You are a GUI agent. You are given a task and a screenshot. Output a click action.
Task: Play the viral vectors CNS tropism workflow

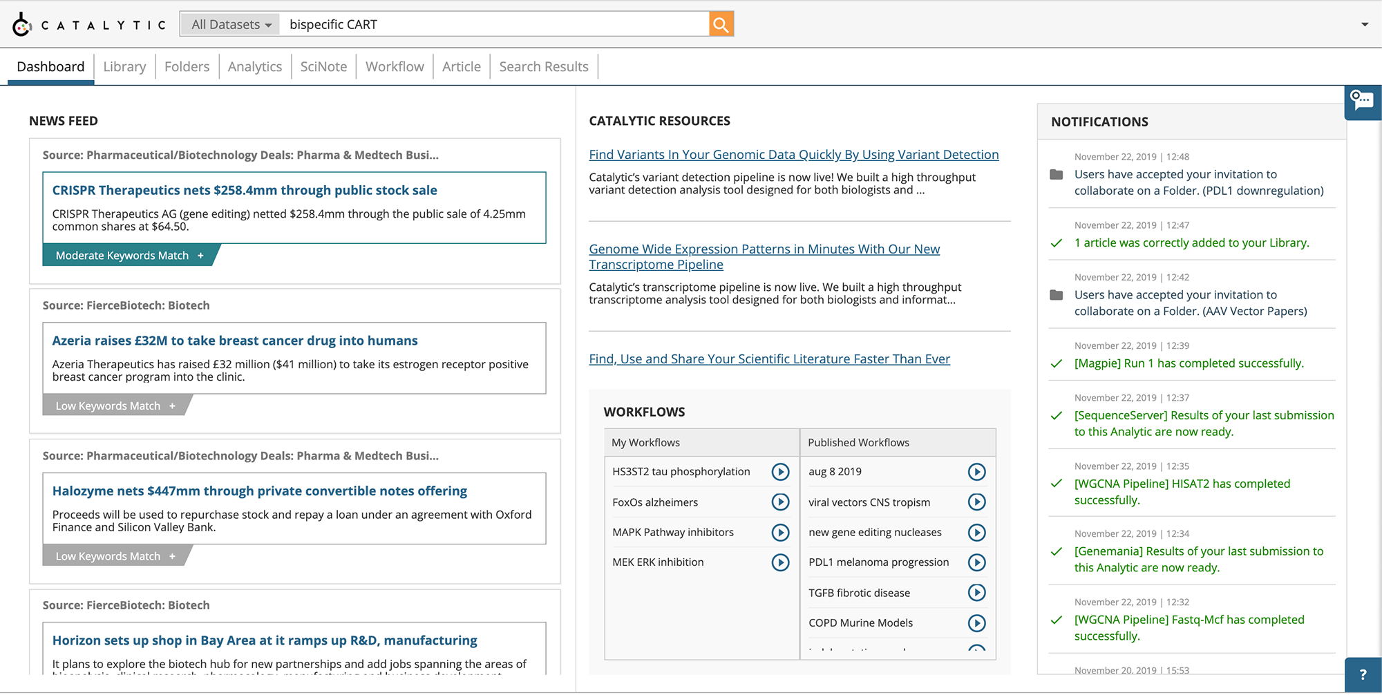click(x=976, y=502)
